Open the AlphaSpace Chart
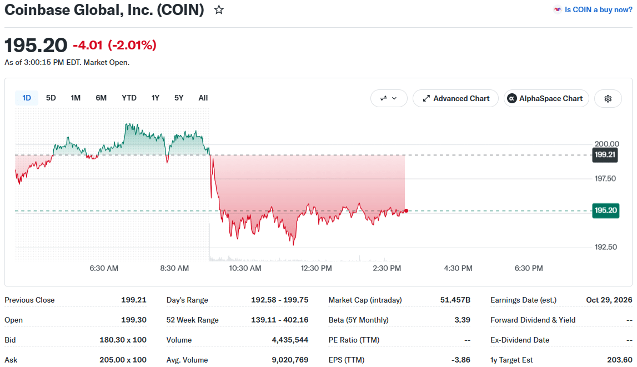The height and width of the screenshot is (367, 637). 546,99
